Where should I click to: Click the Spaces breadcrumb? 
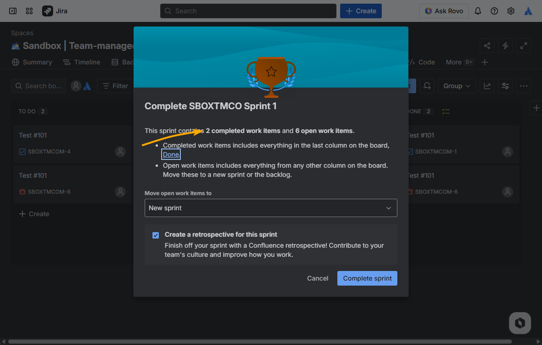click(22, 33)
